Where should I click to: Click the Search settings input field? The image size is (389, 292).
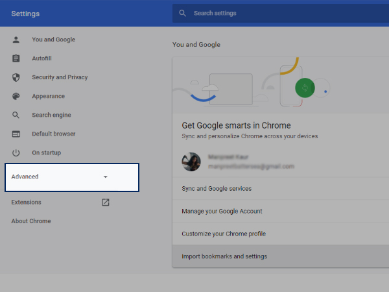[279, 14]
